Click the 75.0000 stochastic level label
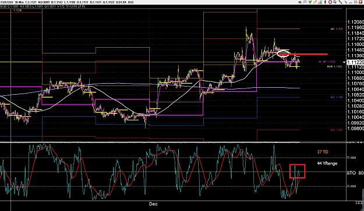The height and width of the screenshot is (211, 364). (x=351, y=158)
